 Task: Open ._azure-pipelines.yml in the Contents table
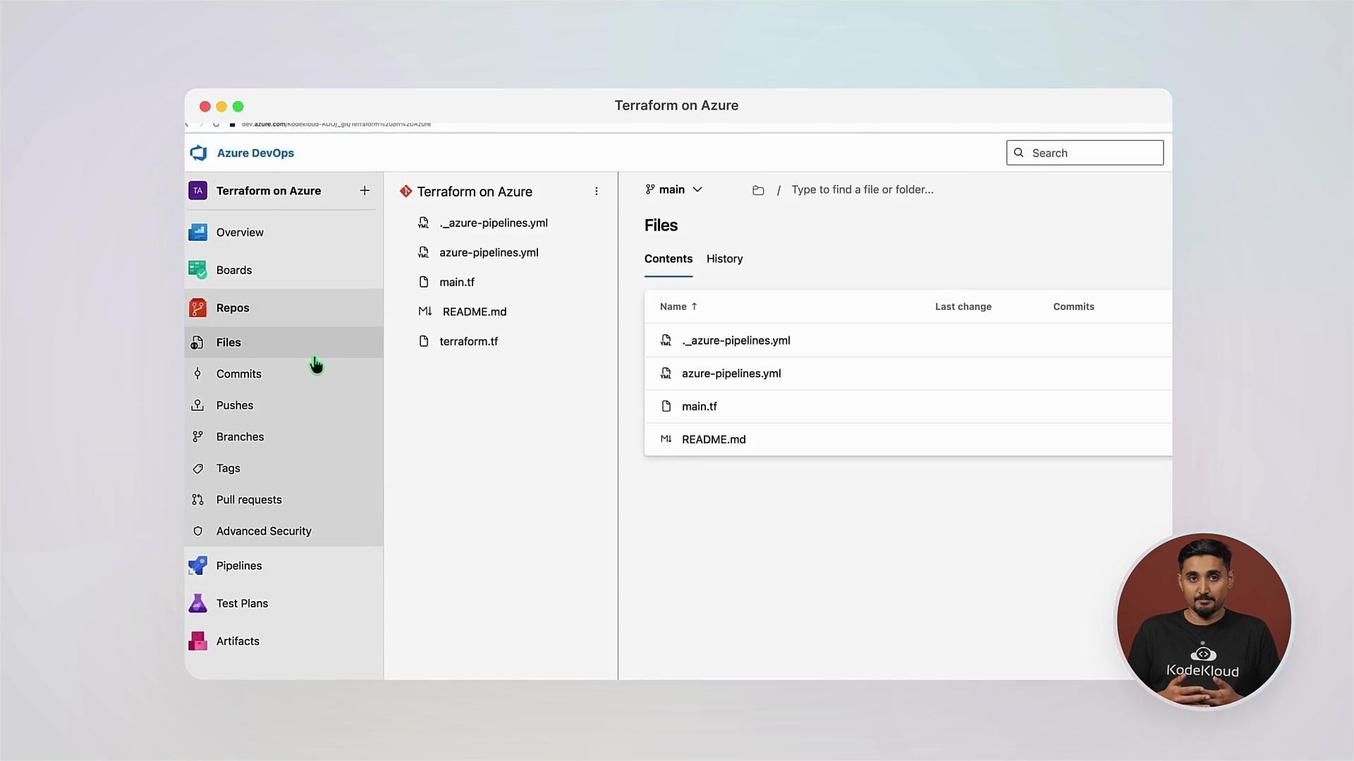736,340
